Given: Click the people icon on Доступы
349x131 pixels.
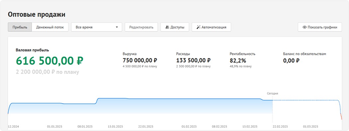Looking at the screenshot, I should tap(168, 27).
